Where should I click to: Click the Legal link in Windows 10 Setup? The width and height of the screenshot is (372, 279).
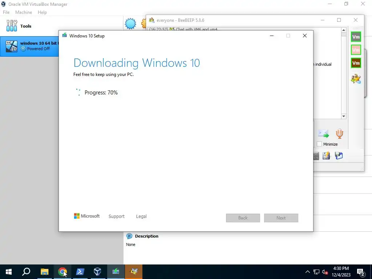click(141, 217)
